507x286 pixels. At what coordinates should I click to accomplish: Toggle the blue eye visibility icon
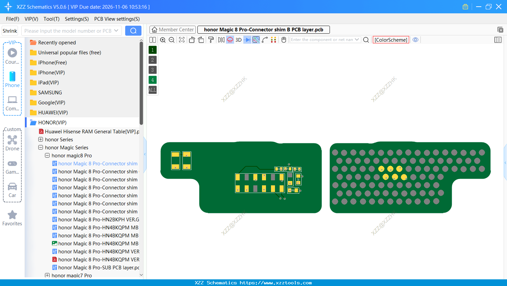(415, 40)
